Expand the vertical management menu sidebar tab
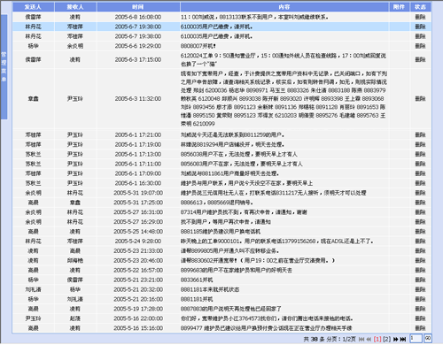 [x=4, y=67]
